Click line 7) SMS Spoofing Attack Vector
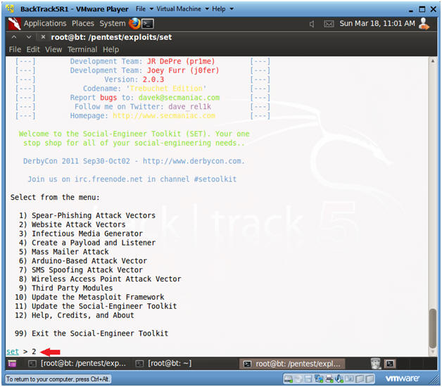442x387 pixels. pos(81,269)
